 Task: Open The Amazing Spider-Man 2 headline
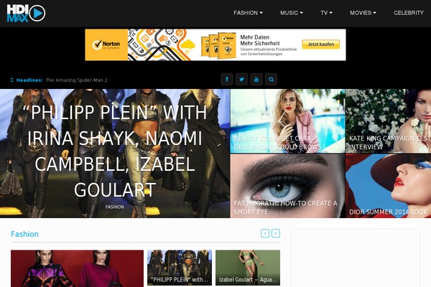tap(76, 80)
